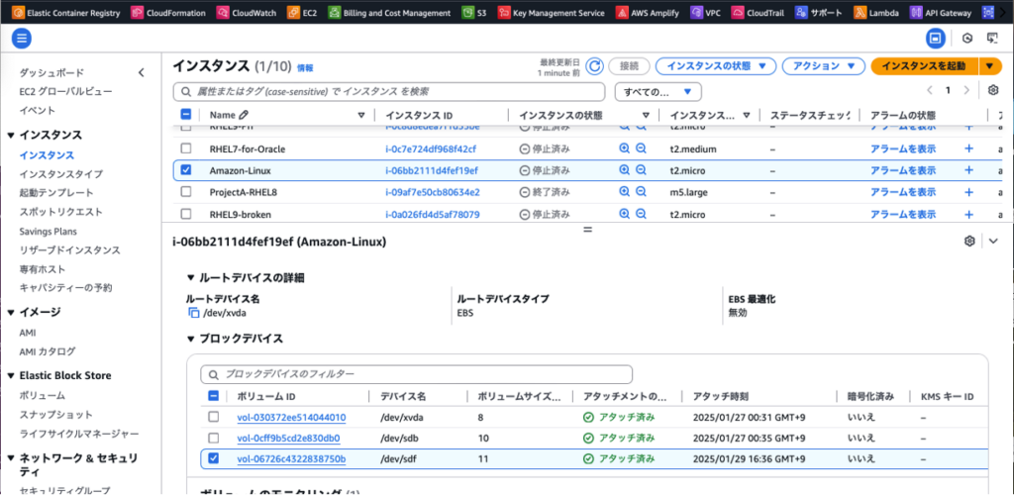Click zoom-out icon for ProjectA-RHEL8 row
Screen dimensions: 1014x495
click(641, 192)
